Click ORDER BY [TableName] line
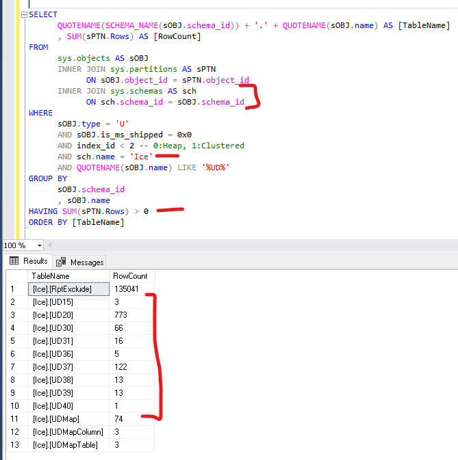Image resolution: width=458 pixels, height=460 pixels. pyautogui.click(x=77, y=222)
